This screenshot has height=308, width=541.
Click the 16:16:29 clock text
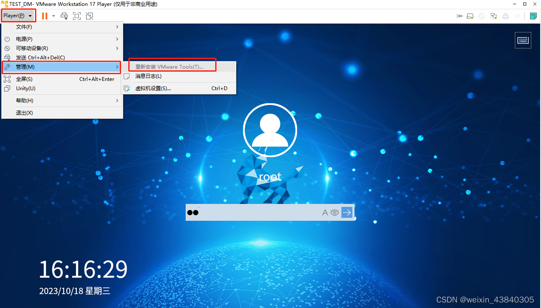(83, 270)
